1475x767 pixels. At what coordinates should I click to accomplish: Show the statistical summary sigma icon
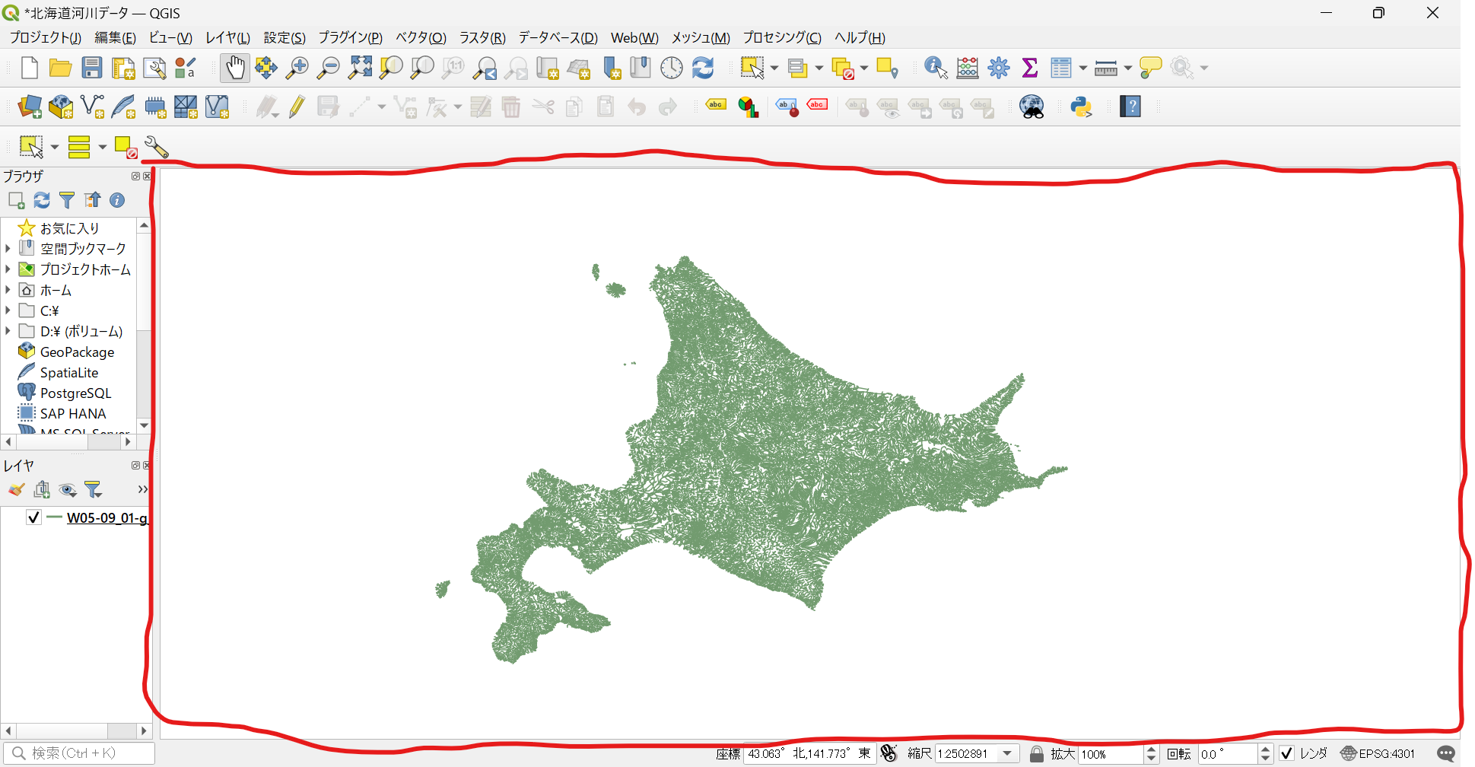pyautogui.click(x=1030, y=68)
